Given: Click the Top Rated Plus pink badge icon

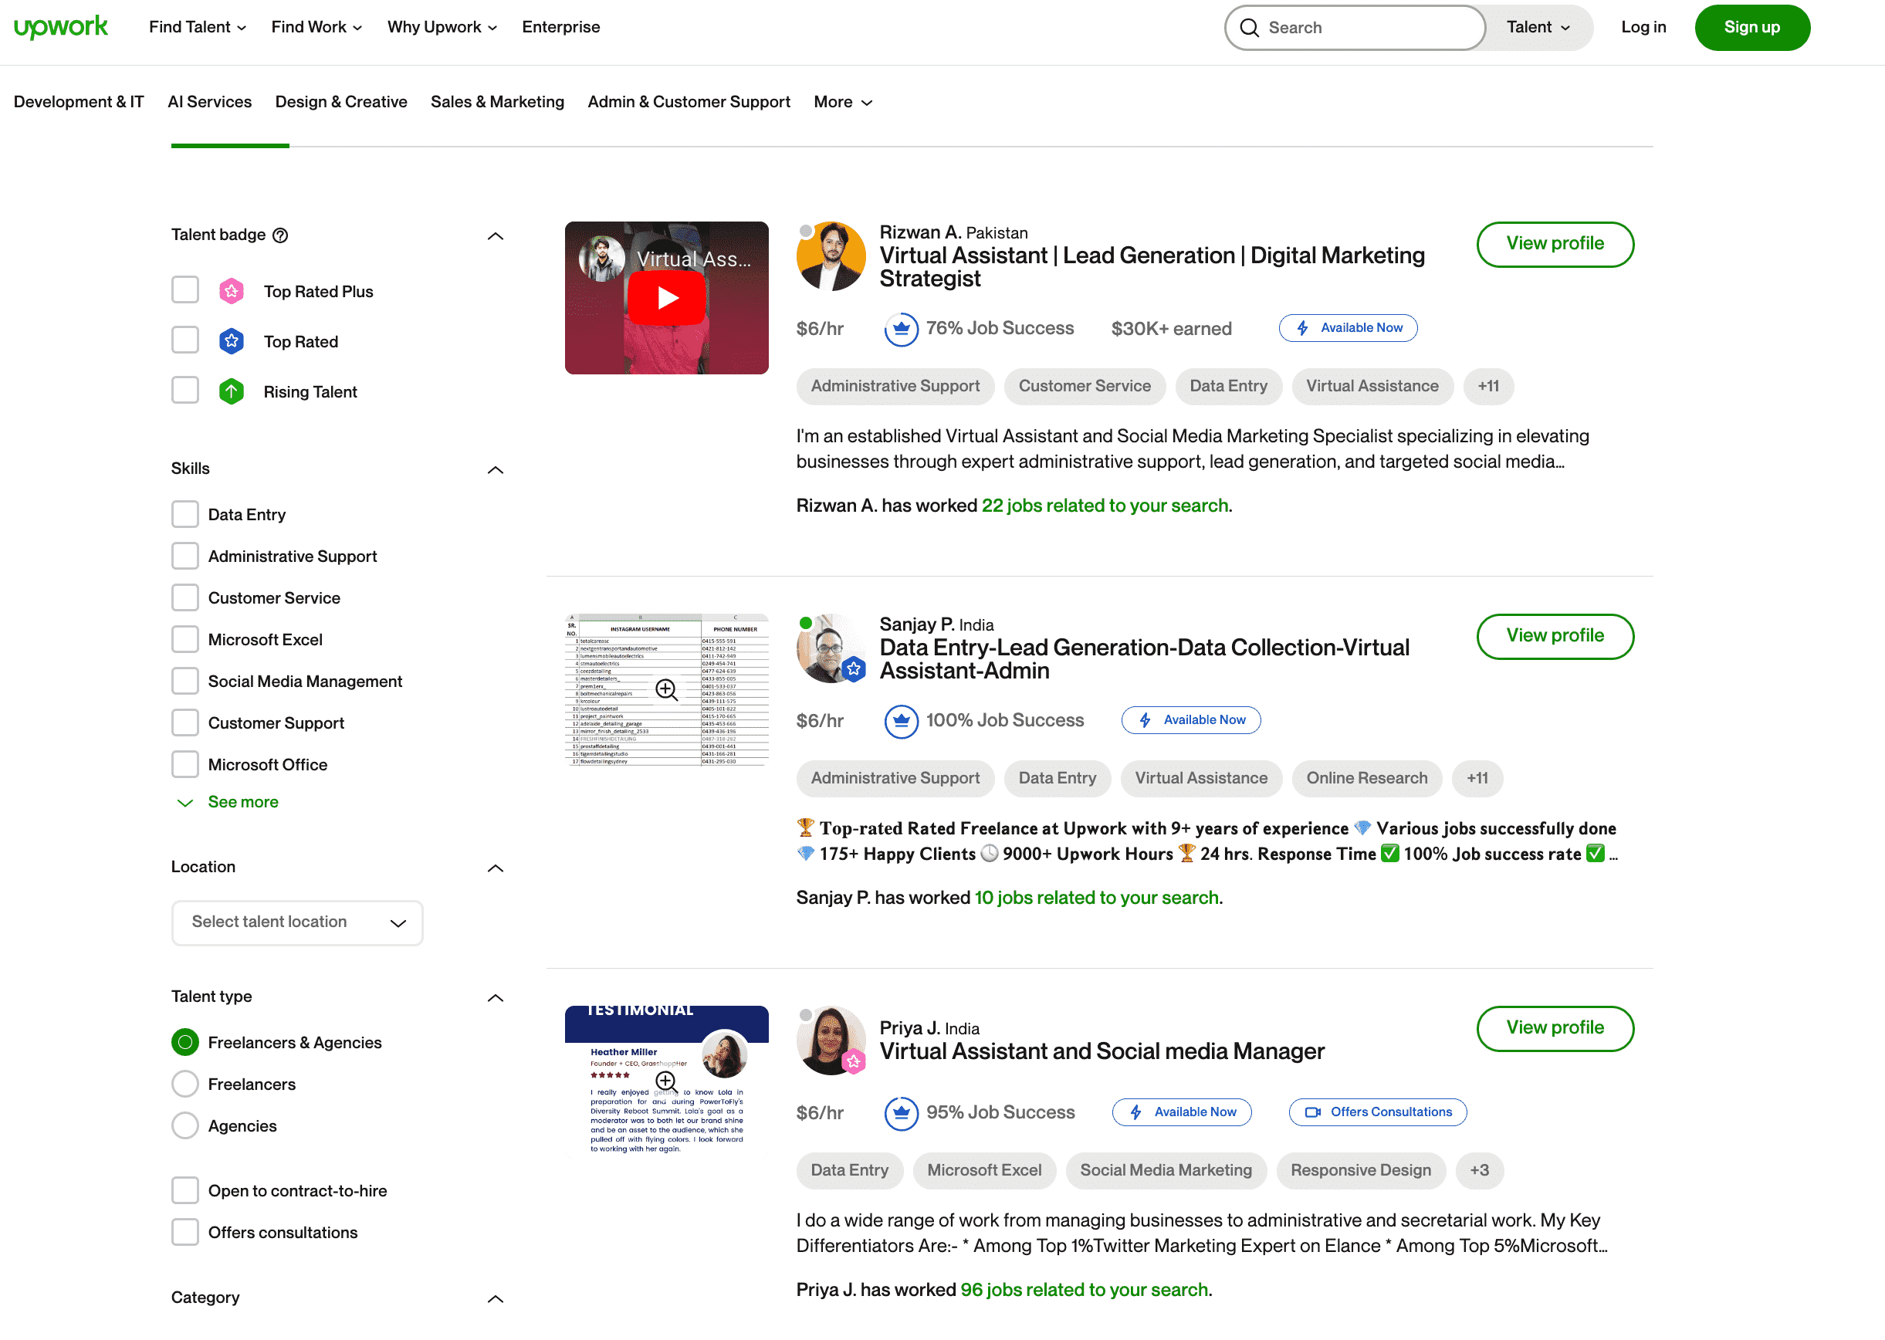Looking at the screenshot, I should 231,291.
